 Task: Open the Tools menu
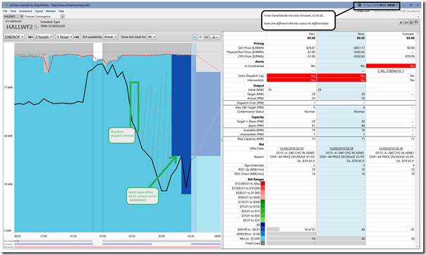point(13,11)
